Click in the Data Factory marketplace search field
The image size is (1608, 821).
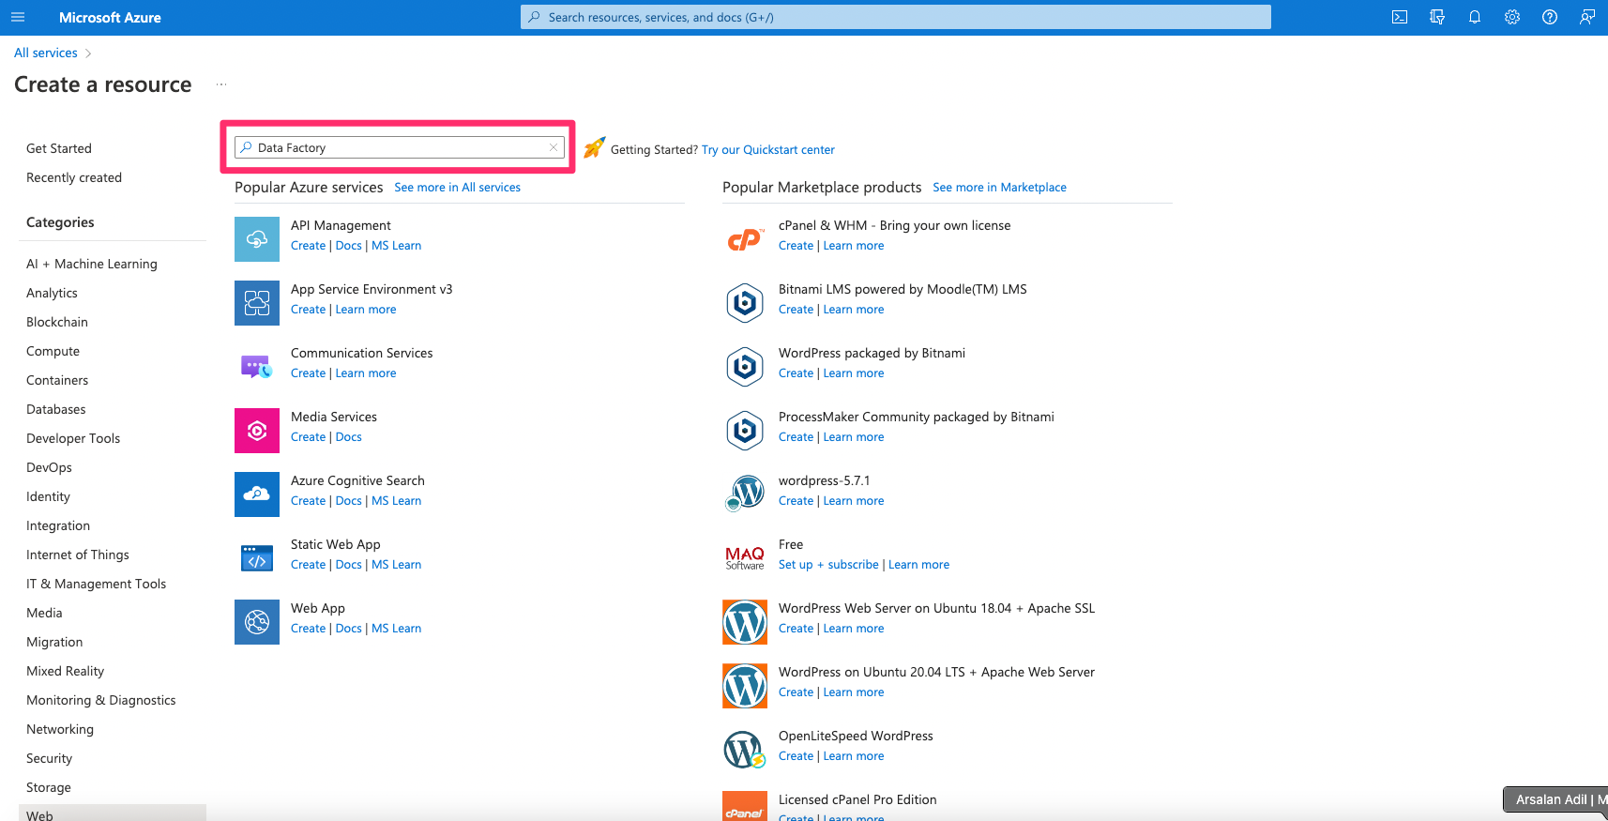click(x=400, y=147)
